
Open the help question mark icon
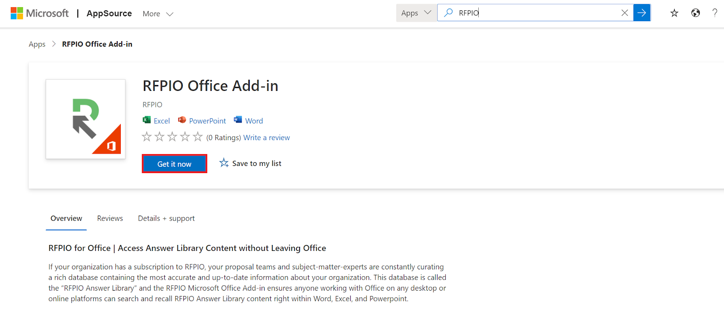pos(714,13)
